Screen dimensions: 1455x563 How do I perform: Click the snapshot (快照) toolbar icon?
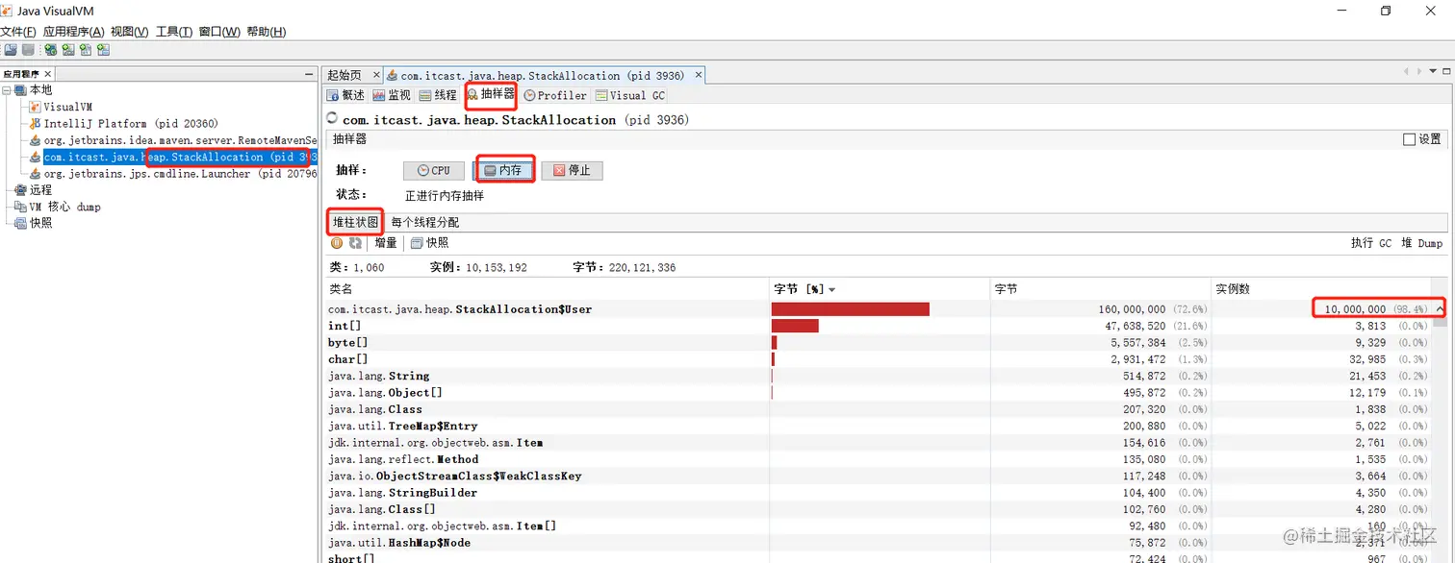pos(417,243)
